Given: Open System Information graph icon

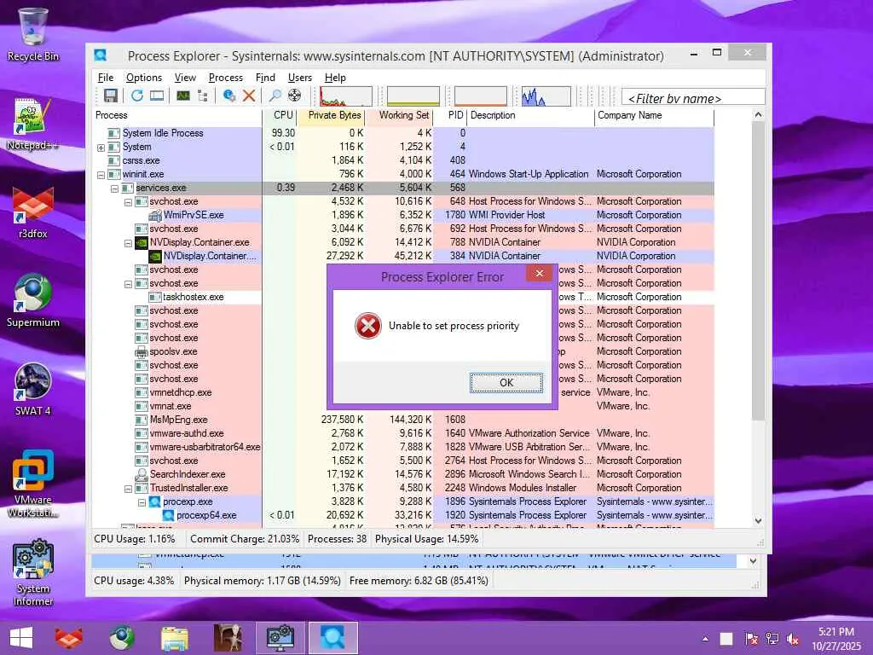Looking at the screenshot, I should coord(183,96).
